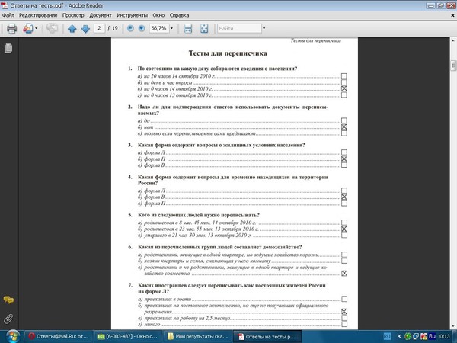The image size is (457, 343).
Task: Go to next page with down arrow
Action: (85, 29)
